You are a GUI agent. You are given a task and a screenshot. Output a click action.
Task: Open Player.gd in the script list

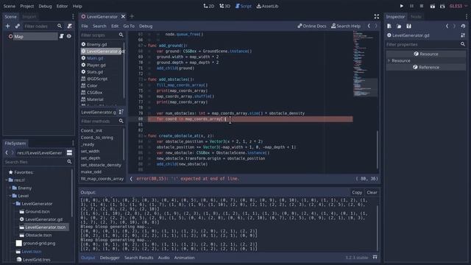96,66
